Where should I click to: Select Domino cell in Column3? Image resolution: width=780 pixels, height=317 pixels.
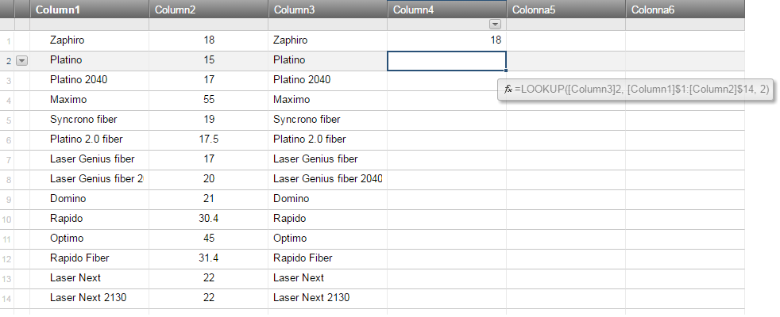point(328,199)
